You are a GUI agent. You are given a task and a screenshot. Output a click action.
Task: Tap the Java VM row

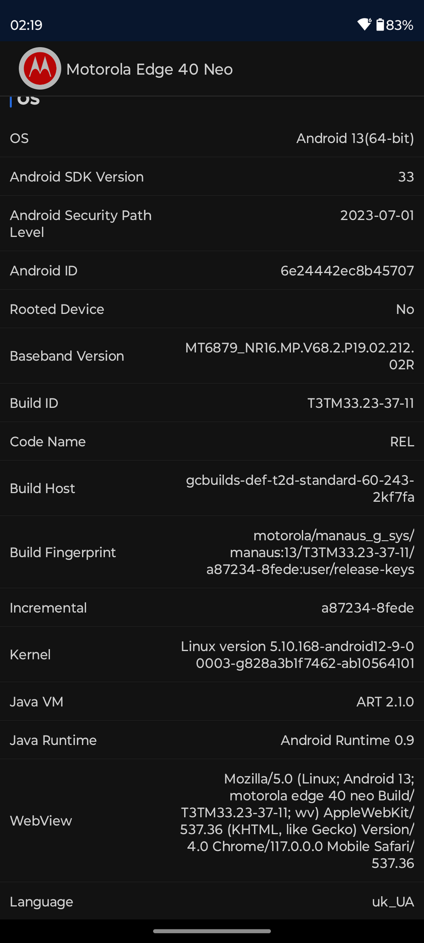coord(212,701)
